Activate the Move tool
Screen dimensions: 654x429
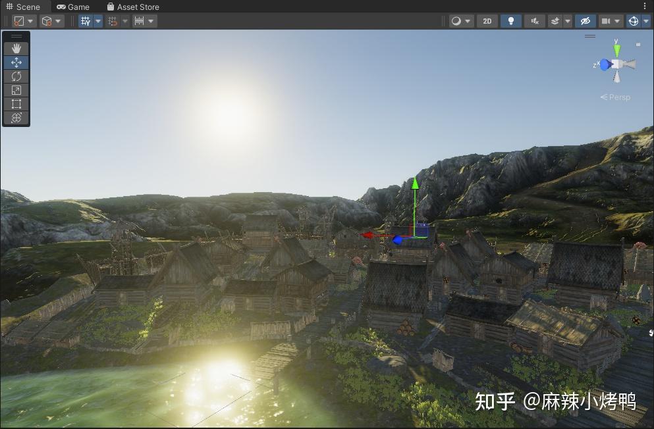(x=16, y=62)
